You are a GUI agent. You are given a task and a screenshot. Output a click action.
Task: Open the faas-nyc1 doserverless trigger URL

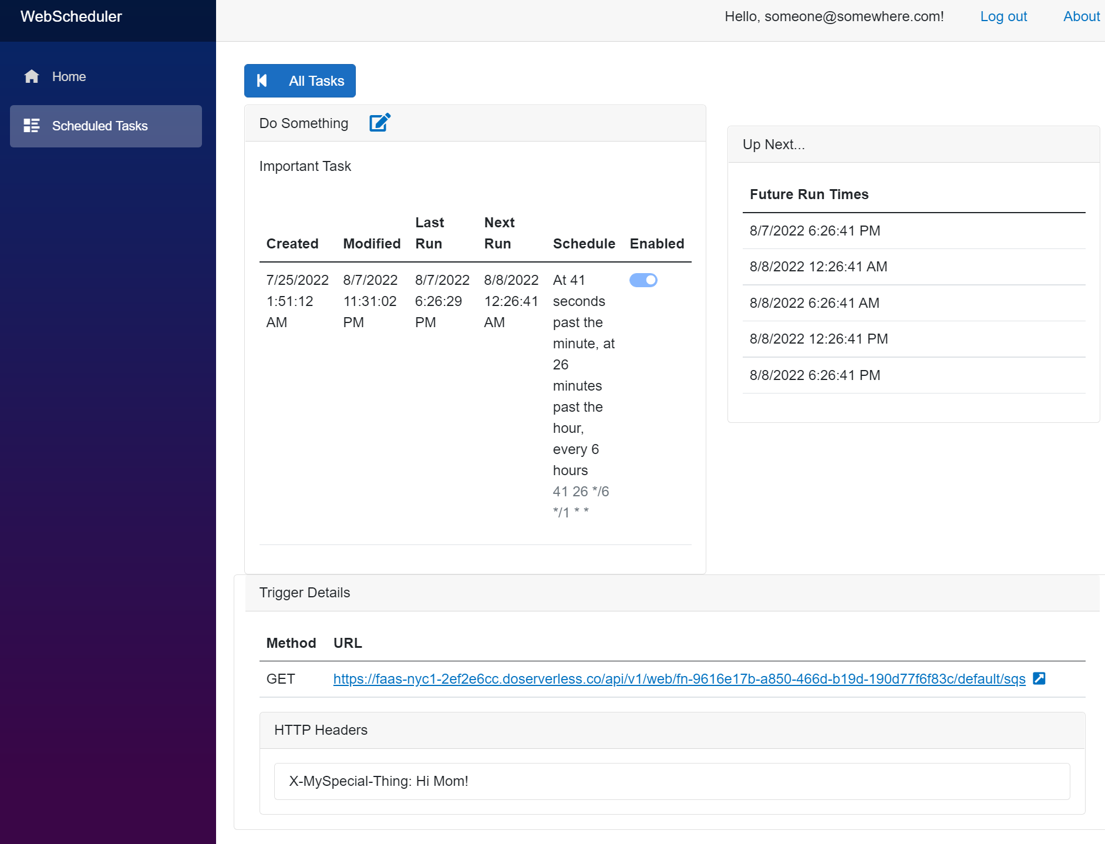click(x=679, y=679)
